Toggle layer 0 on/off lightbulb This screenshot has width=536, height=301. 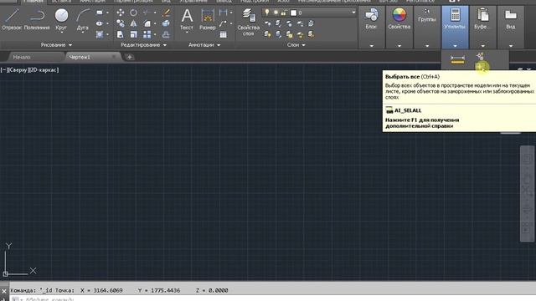point(267,13)
